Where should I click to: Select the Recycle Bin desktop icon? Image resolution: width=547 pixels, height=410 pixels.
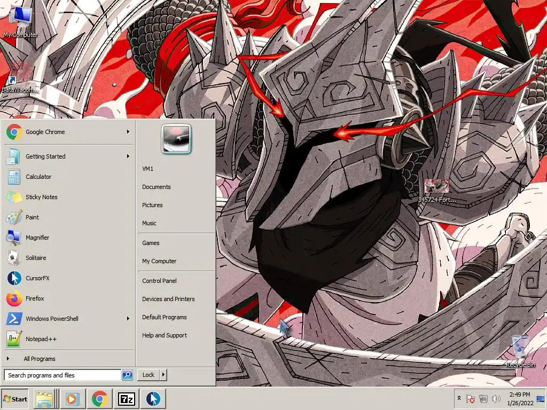pos(520,351)
